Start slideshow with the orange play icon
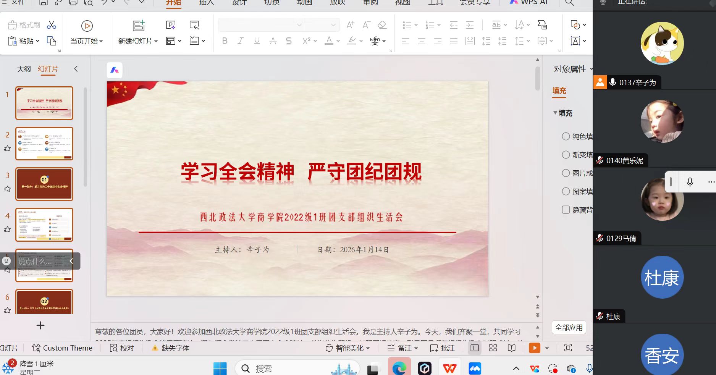Viewport: 716px width, 375px height. [x=534, y=348]
